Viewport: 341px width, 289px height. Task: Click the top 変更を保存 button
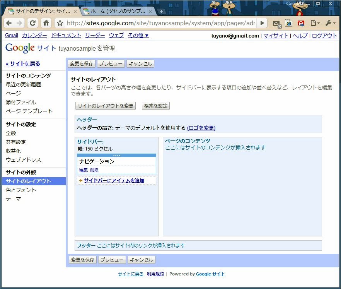click(82, 63)
